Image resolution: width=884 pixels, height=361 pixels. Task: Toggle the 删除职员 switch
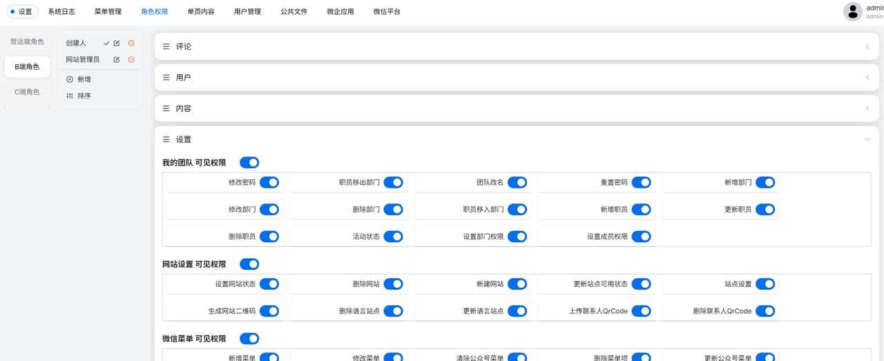tap(269, 236)
